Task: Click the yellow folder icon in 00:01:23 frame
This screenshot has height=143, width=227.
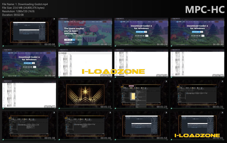Action: (x=133, y=96)
